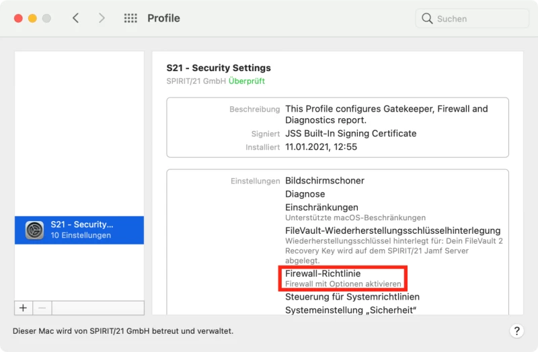Click Steuerung für Systemrichtlinien entry
Image resolution: width=538 pixels, height=352 pixels.
(x=352, y=297)
